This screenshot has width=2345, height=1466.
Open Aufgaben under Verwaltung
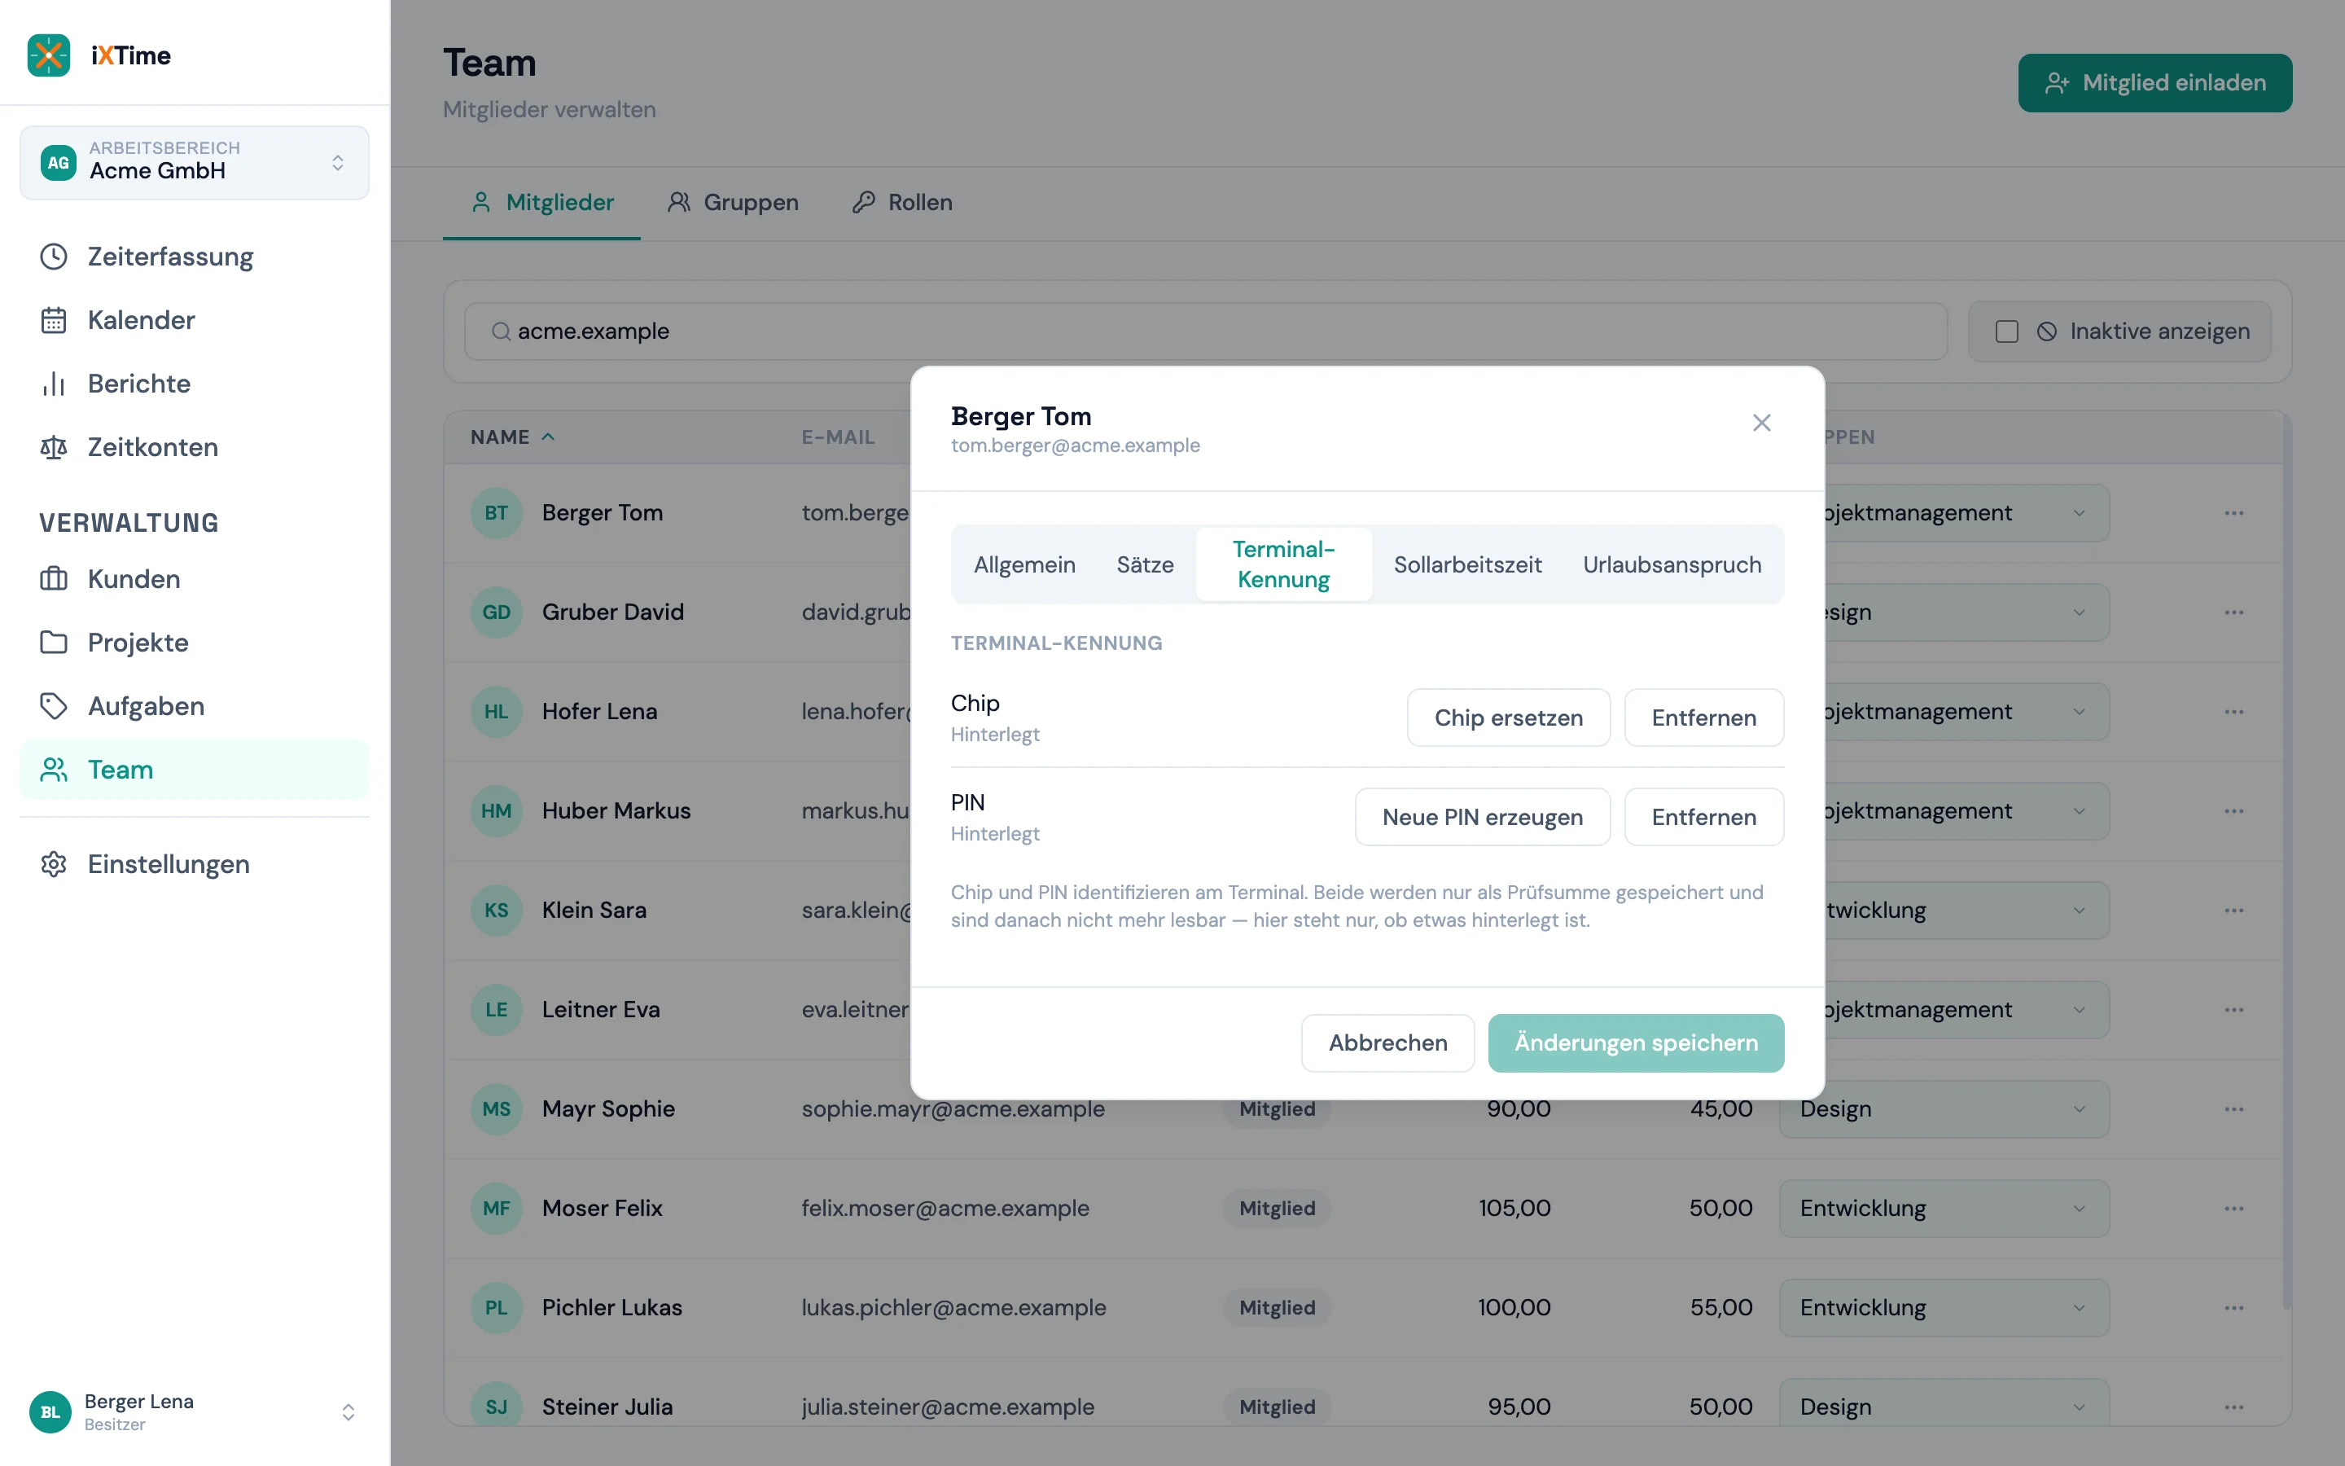tap(194, 706)
